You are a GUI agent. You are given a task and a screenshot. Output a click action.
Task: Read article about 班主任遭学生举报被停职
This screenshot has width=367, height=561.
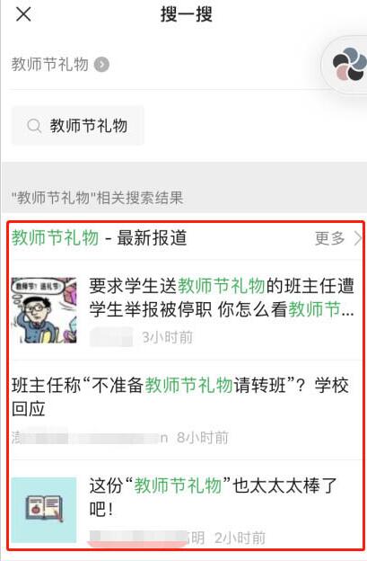click(222, 298)
